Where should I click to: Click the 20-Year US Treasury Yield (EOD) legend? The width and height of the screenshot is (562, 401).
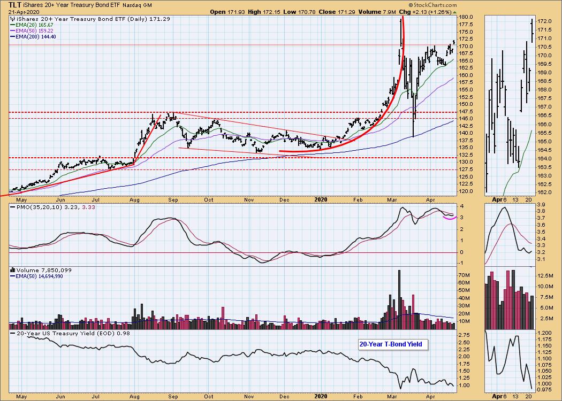[70, 333]
